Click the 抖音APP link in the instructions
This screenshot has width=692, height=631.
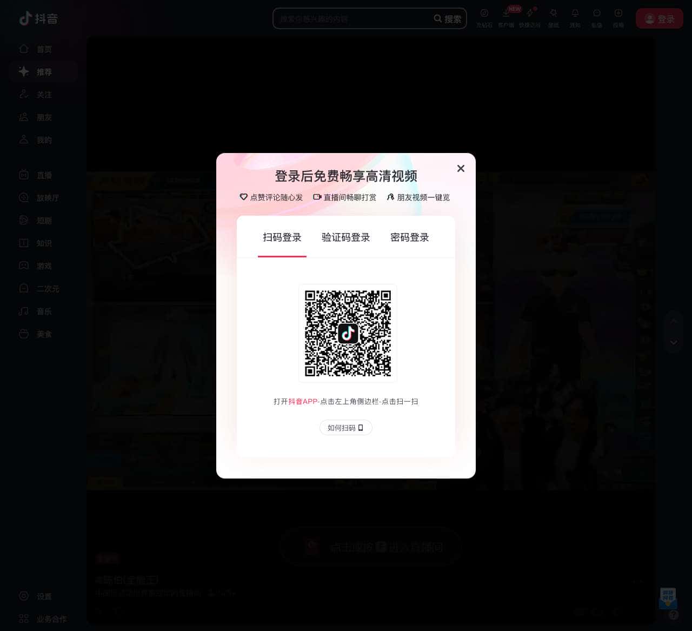(x=303, y=401)
